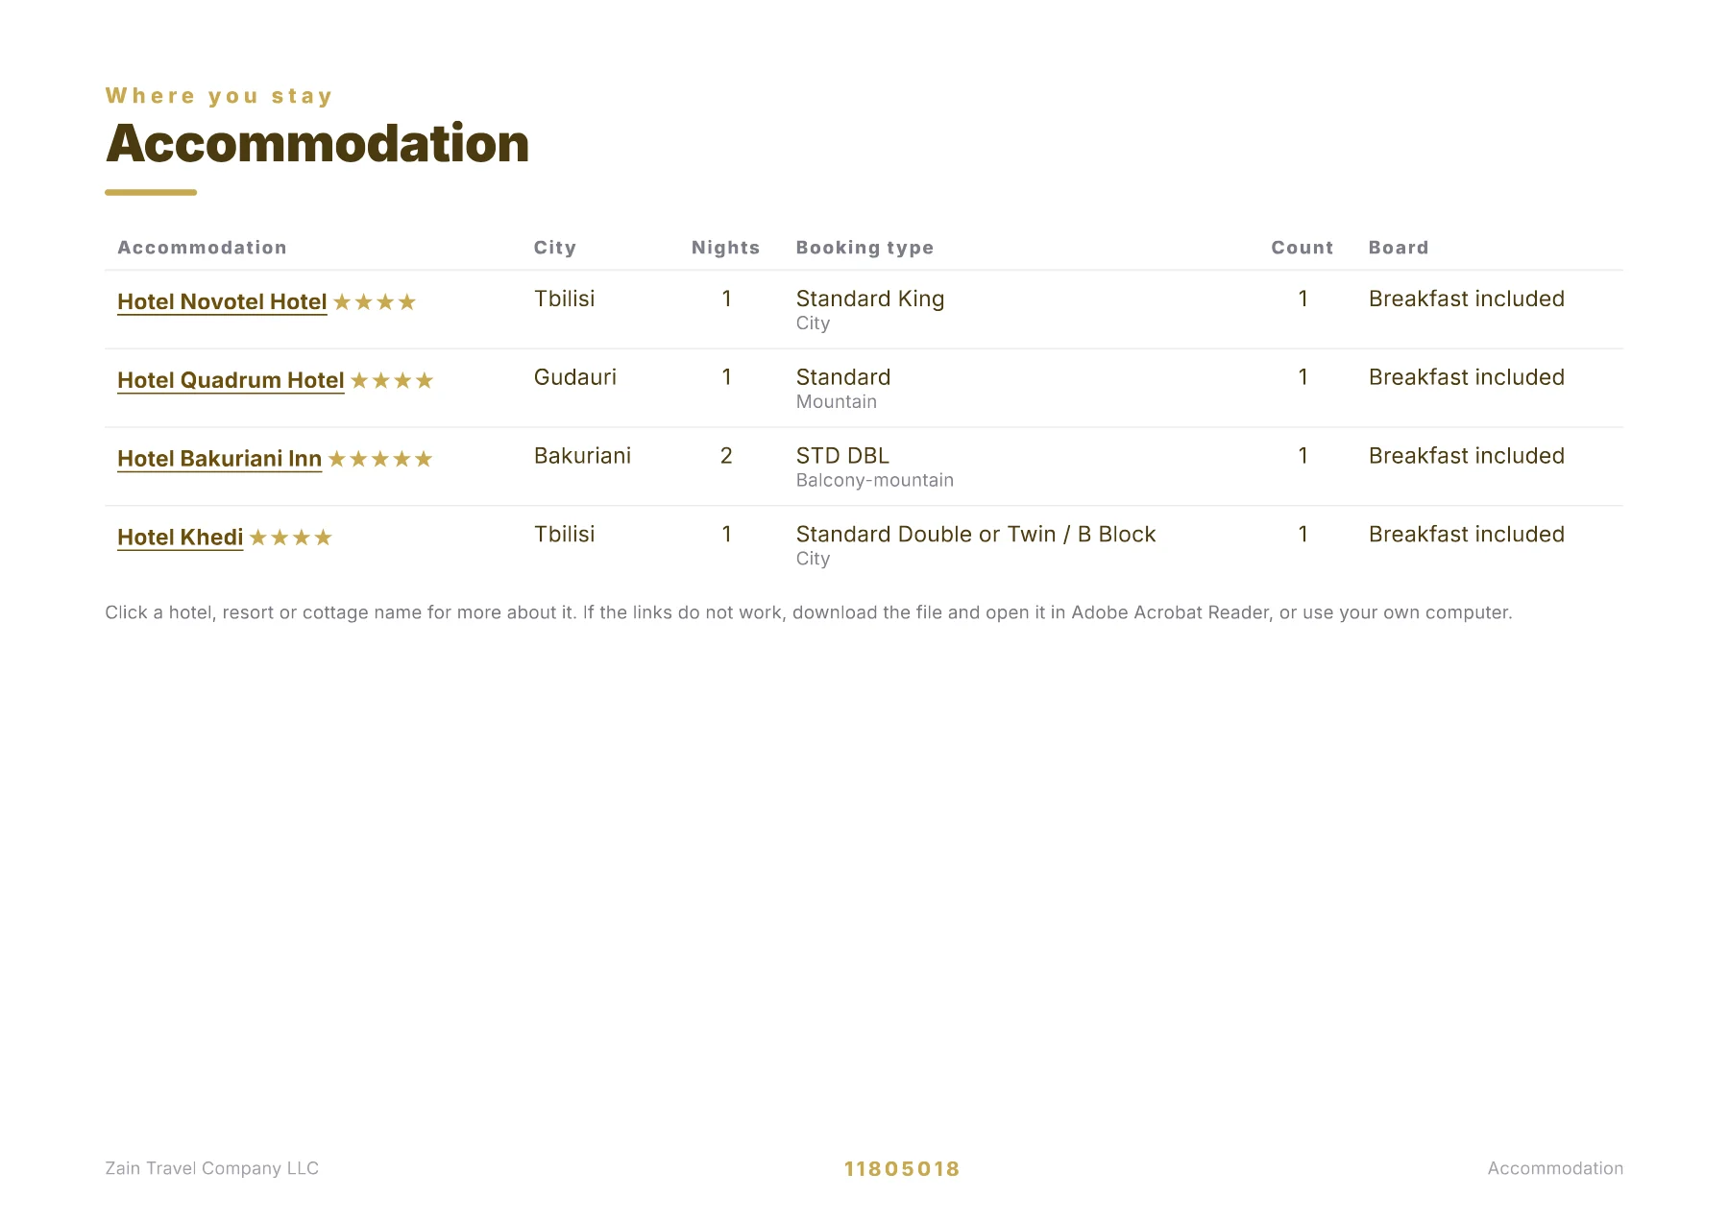Open the Hotel Khedi link
This screenshot has width=1729, height=1221.
180,538
